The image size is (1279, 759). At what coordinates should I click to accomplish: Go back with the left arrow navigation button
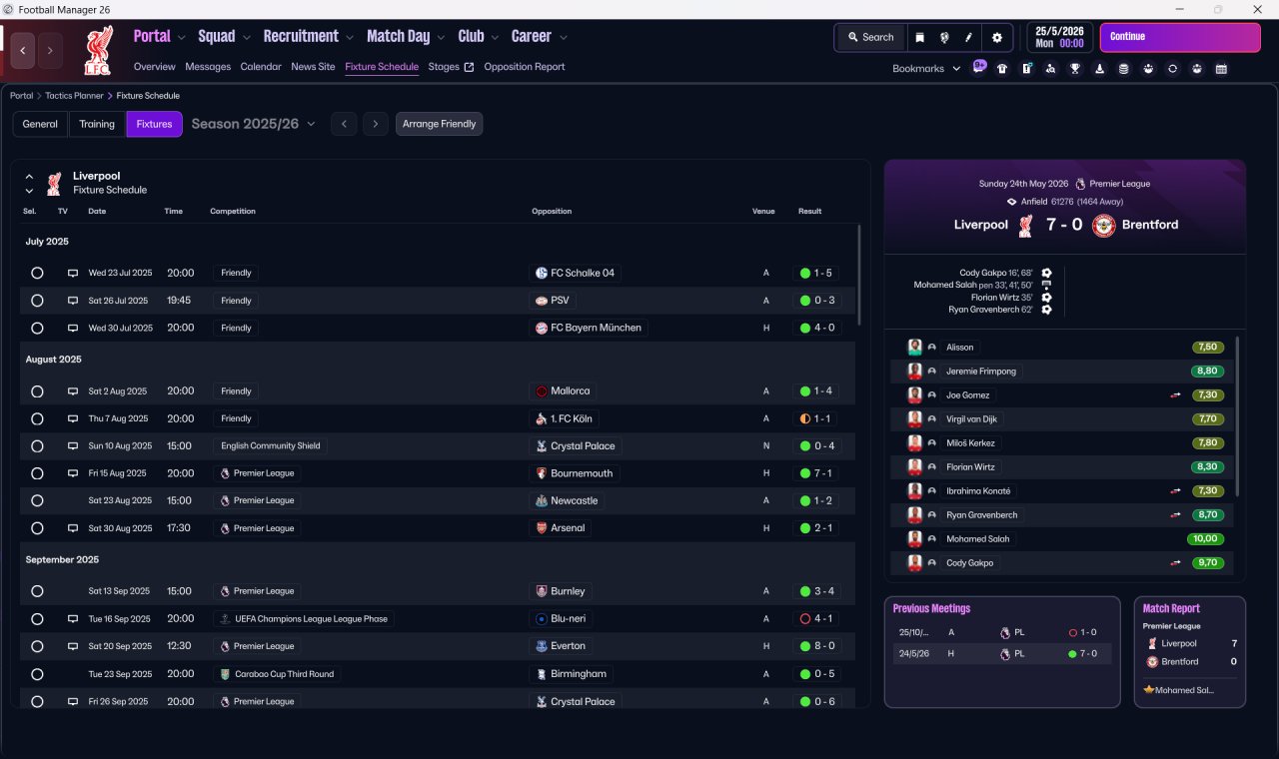pyautogui.click(x=24, y=50)
